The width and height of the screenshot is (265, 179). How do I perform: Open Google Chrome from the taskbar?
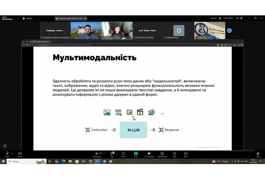click(x=91, y=161)
